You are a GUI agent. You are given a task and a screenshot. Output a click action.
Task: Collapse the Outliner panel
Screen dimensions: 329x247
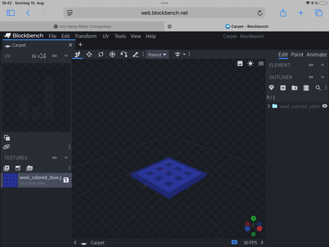[322, 77]
